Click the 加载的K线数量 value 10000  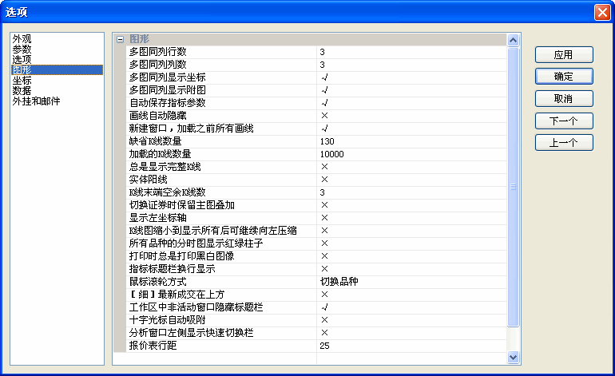click(331, 154)
